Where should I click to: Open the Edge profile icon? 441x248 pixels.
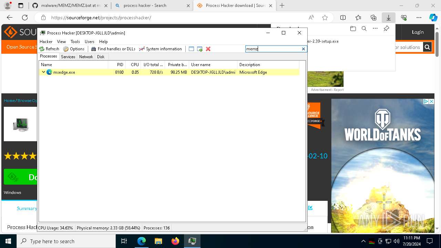click(8, 6)
